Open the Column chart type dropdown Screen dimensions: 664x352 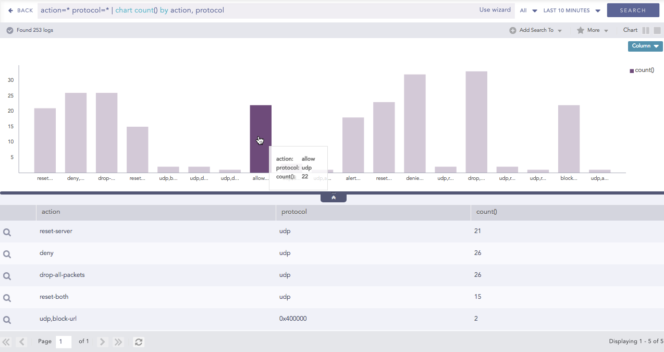coord(645,46)
